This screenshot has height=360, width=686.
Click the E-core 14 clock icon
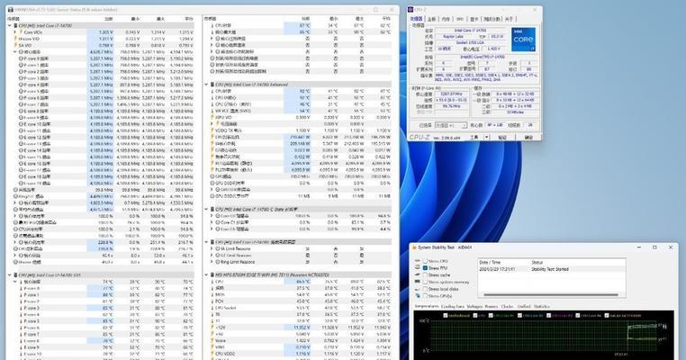pyautogui.click(x=21, y=150)
